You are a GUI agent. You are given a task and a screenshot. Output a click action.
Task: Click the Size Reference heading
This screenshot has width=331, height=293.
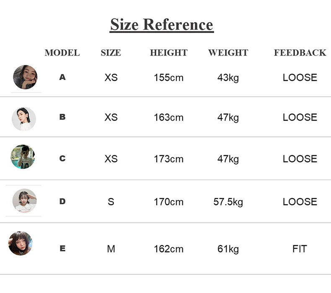162,25
